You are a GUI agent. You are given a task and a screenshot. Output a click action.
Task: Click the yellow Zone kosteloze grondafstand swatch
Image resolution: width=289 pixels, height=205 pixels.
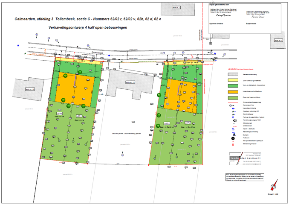pos(234,80)
